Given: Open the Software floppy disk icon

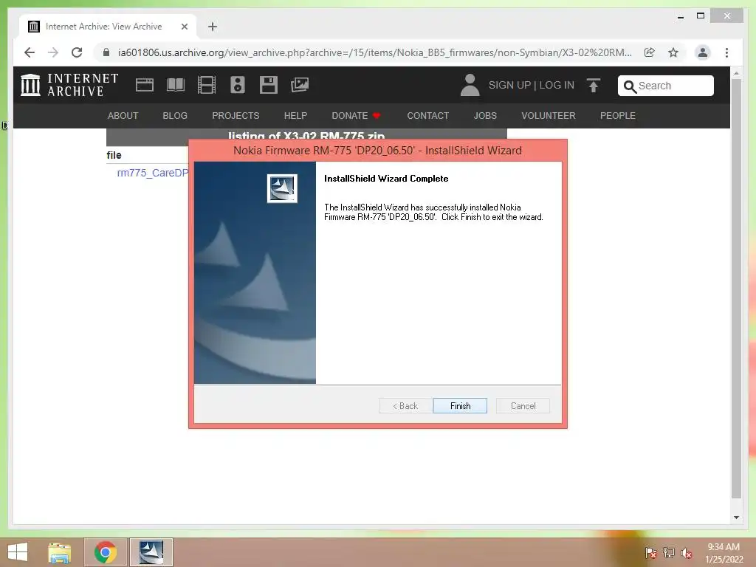Looking at the screenshot, I should pyautogui.click(x=269, y=85).
